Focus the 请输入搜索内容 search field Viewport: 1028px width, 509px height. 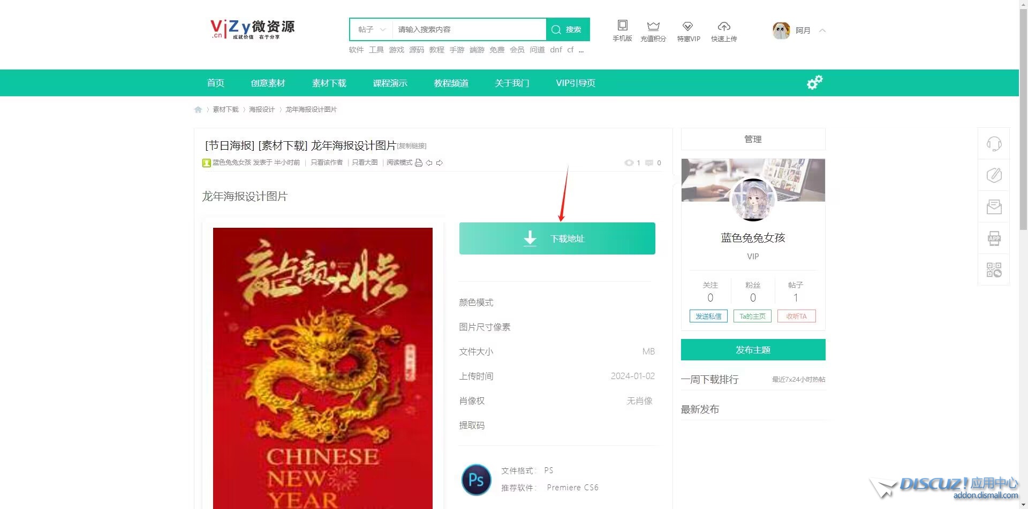469,29
